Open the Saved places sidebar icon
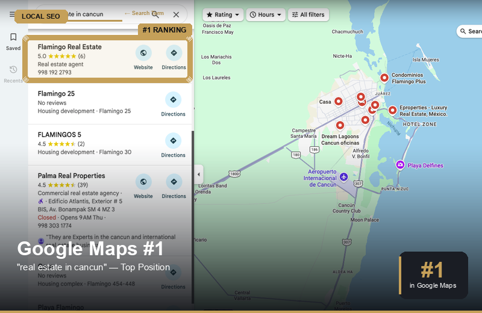The height and width of the screenshot is (313, 482). coord(13,41)
